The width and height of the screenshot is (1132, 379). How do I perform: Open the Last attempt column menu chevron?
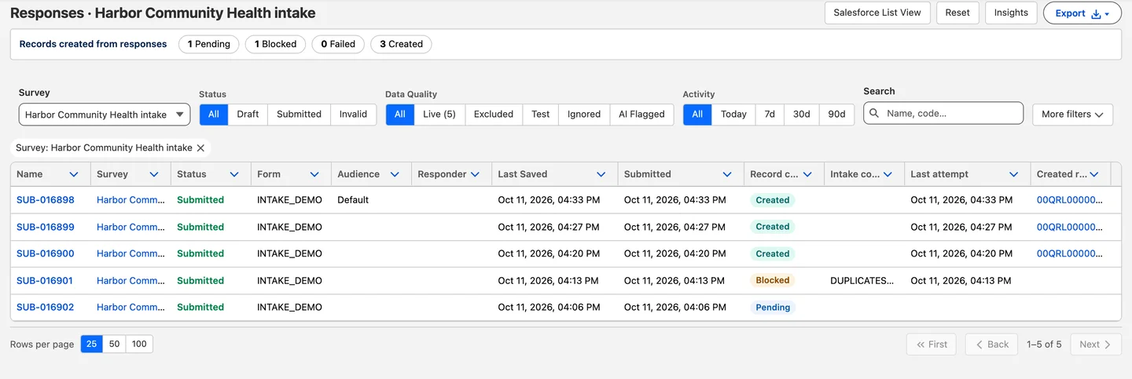pyautogui.click(x=1014, y=174)
